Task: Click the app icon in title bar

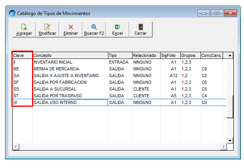Action: [12, 13]
